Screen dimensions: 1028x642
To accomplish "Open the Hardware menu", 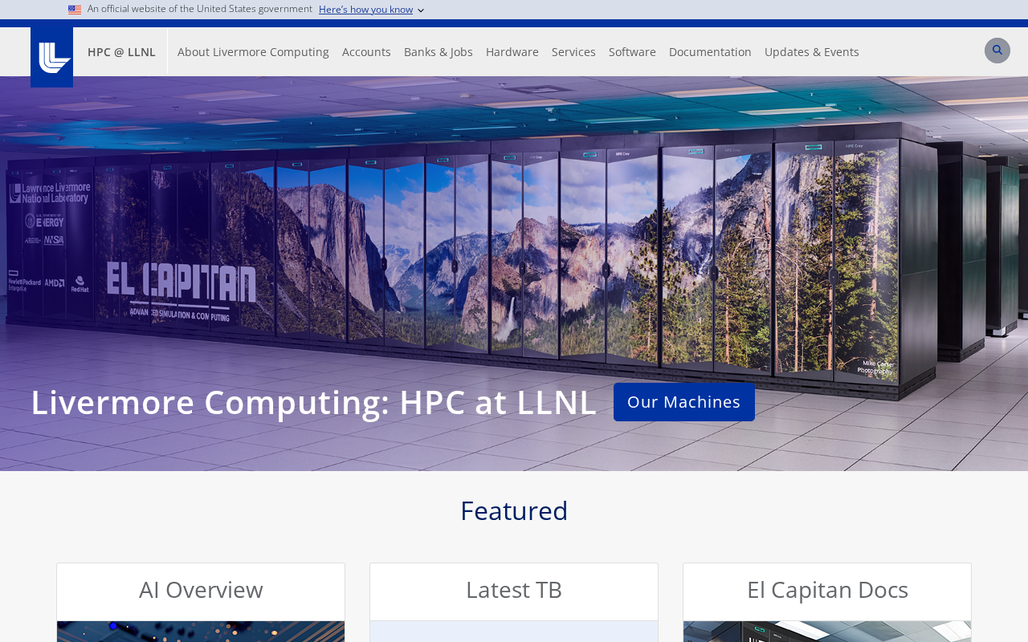I will click(512, 52).
